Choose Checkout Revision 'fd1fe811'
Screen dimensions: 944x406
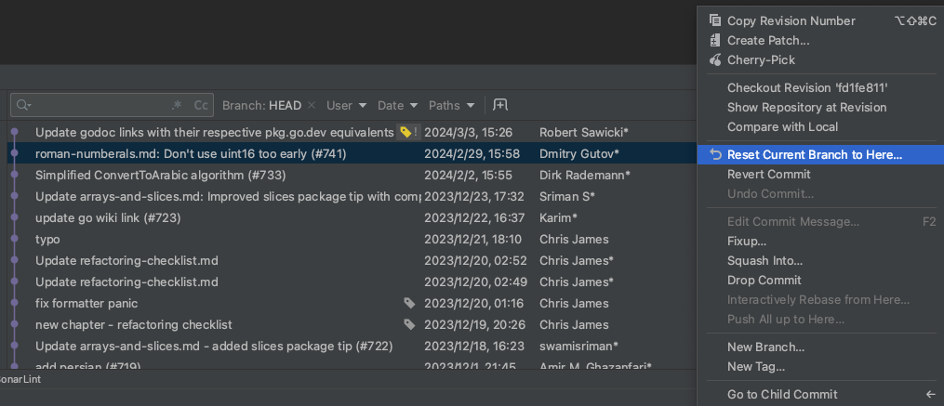click(x=807, y=87)
